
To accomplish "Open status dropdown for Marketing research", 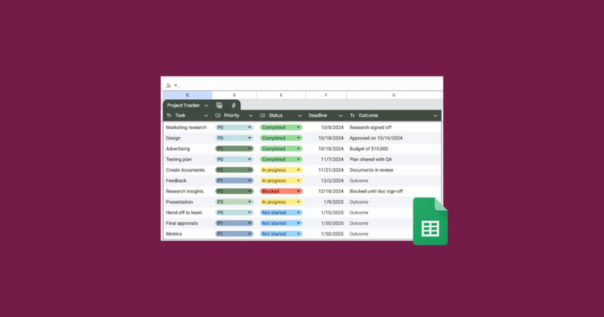I will [x=281, y=127].
